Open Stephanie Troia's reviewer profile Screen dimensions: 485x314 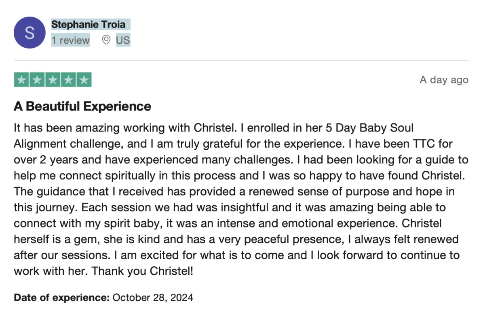click(x=88, y=24)
